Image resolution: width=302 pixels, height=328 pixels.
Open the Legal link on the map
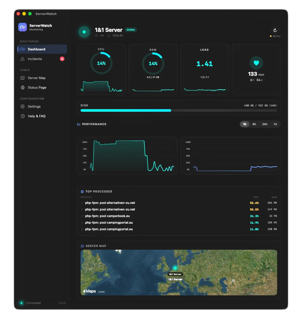101,291
